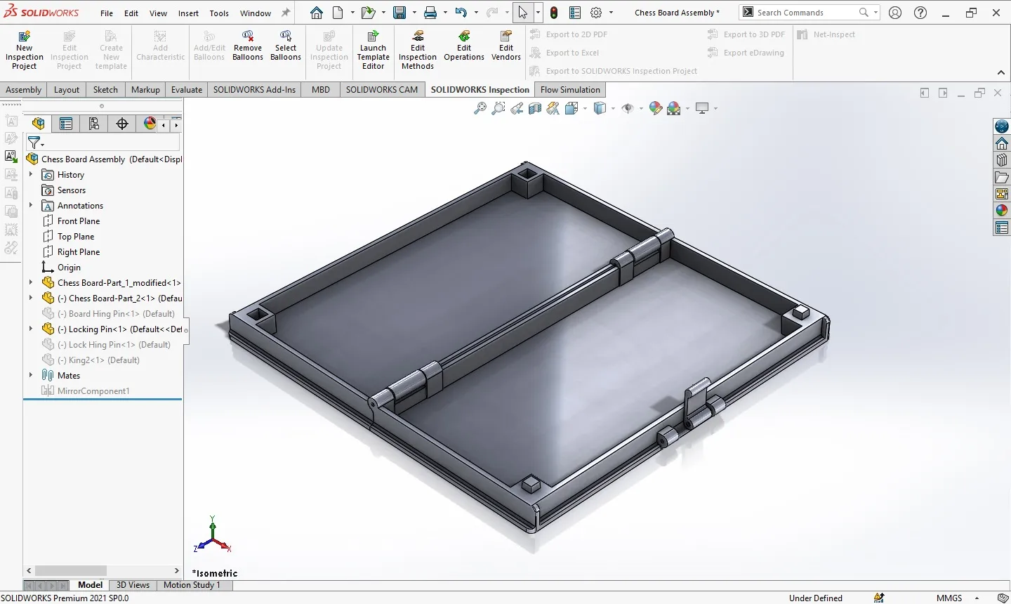
Task: Click Zoom to Area icon
Action: pyautogui.click(x=498, y=108)
